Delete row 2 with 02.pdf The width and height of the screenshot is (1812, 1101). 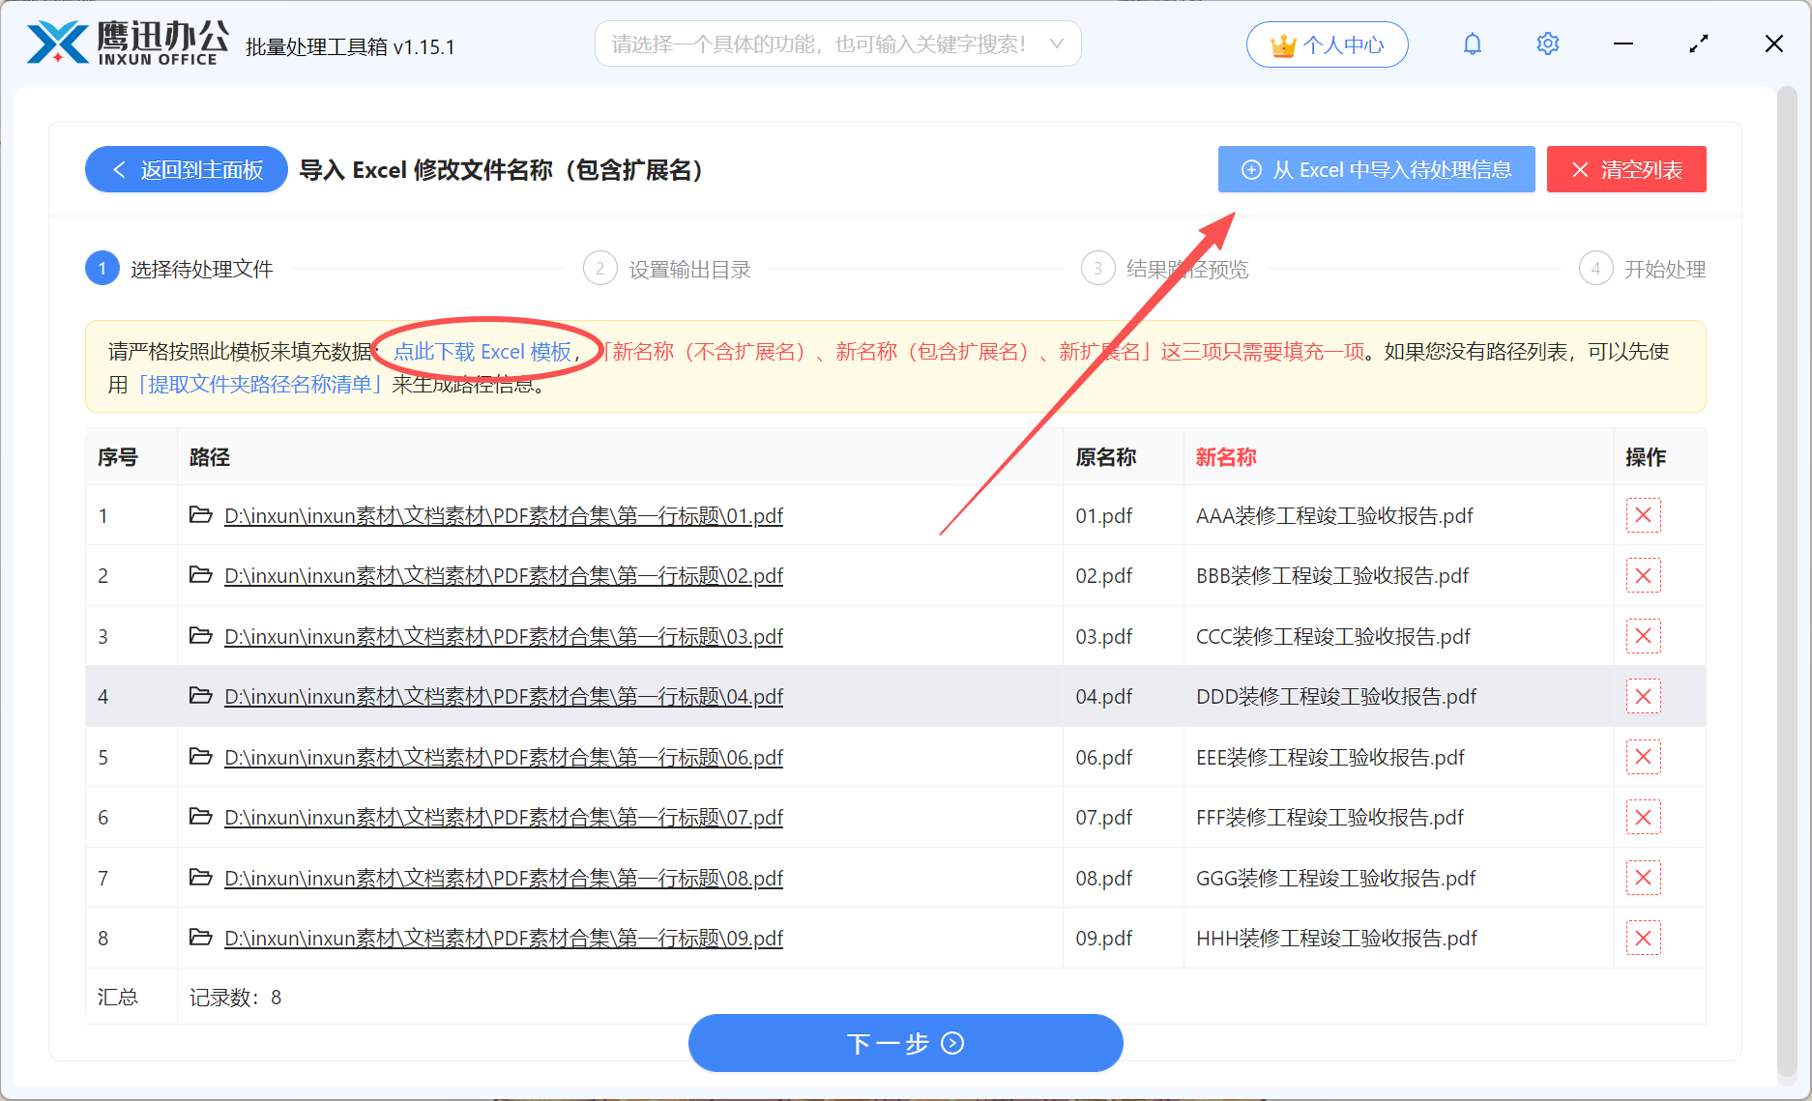(1643, 576)
